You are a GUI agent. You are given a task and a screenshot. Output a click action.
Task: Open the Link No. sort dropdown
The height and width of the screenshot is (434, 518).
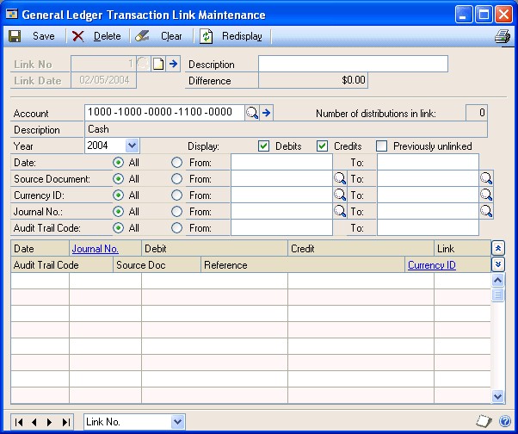(178, 422)
